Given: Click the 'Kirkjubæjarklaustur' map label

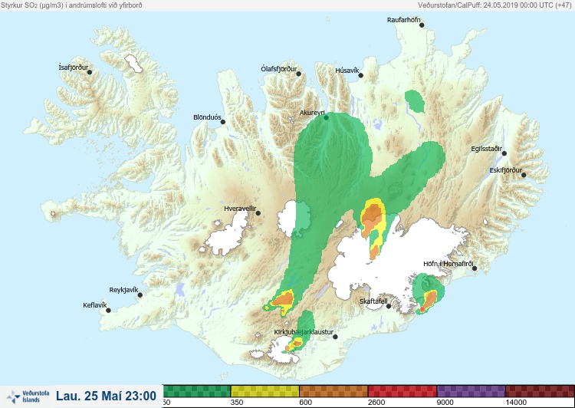Looking at the screenshot, I should tap(304, 332).
